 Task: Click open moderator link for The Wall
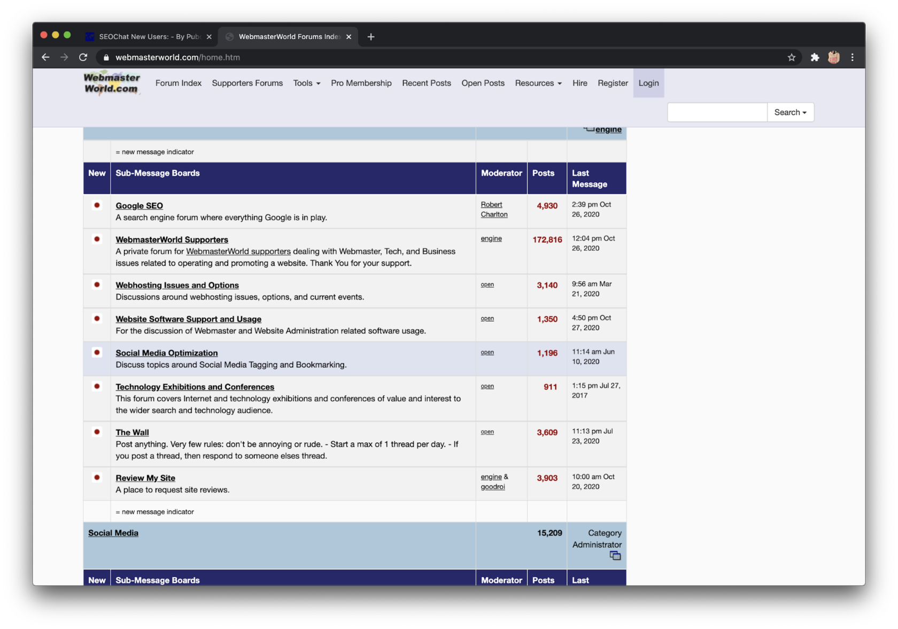487,431
